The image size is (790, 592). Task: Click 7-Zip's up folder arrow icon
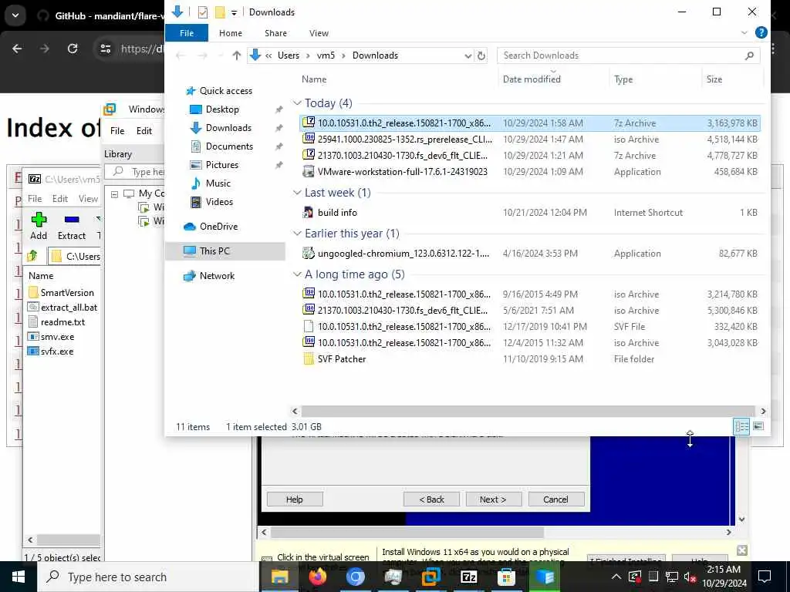(x=32, y=256)
